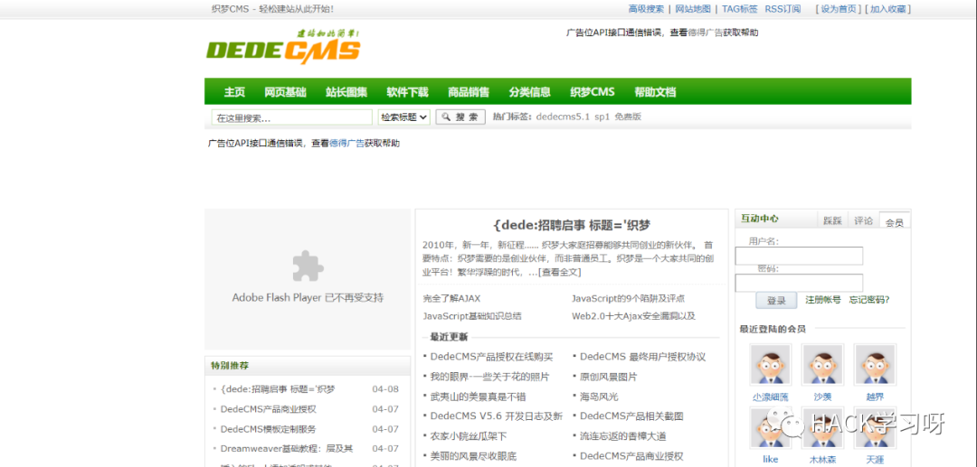Open TAG标签 link in top bar
Image resolution: width=977 pixels, height=467 pixels.
(740, 9)
